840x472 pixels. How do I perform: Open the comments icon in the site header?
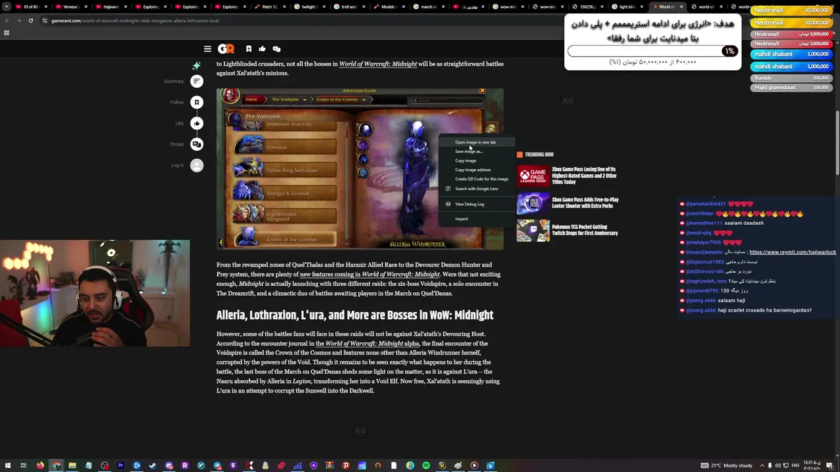pyautogui.click(x=276, y=49)
